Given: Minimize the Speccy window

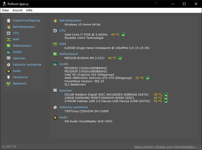Looking at the screenshot, I should (173, 4).
